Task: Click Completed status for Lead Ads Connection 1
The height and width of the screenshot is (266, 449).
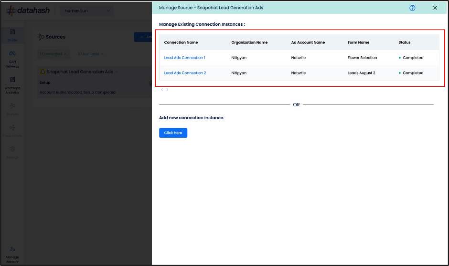Action: 411,58
